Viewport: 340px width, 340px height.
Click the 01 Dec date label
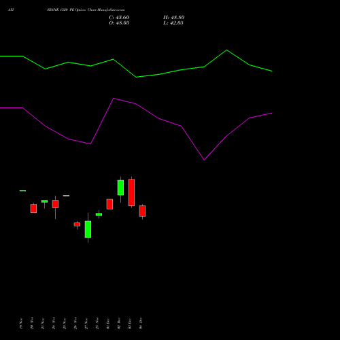coord(108,324)
